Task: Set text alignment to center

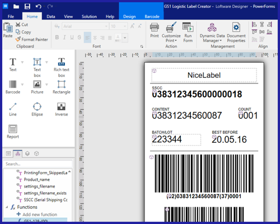Action: (95, 38)
